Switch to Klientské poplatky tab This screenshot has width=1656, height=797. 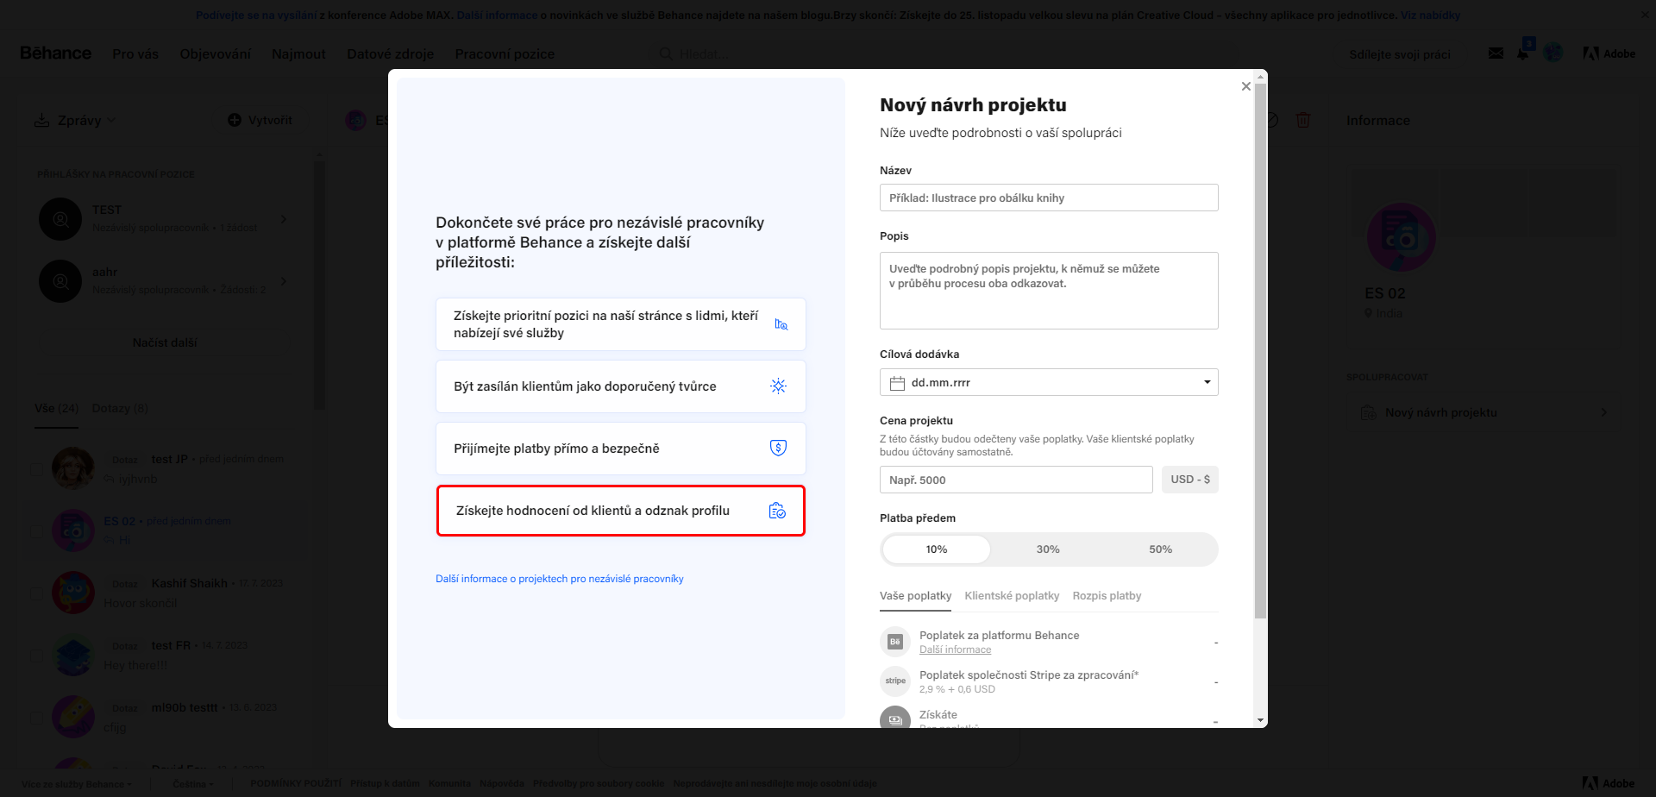pos(1012,596)
